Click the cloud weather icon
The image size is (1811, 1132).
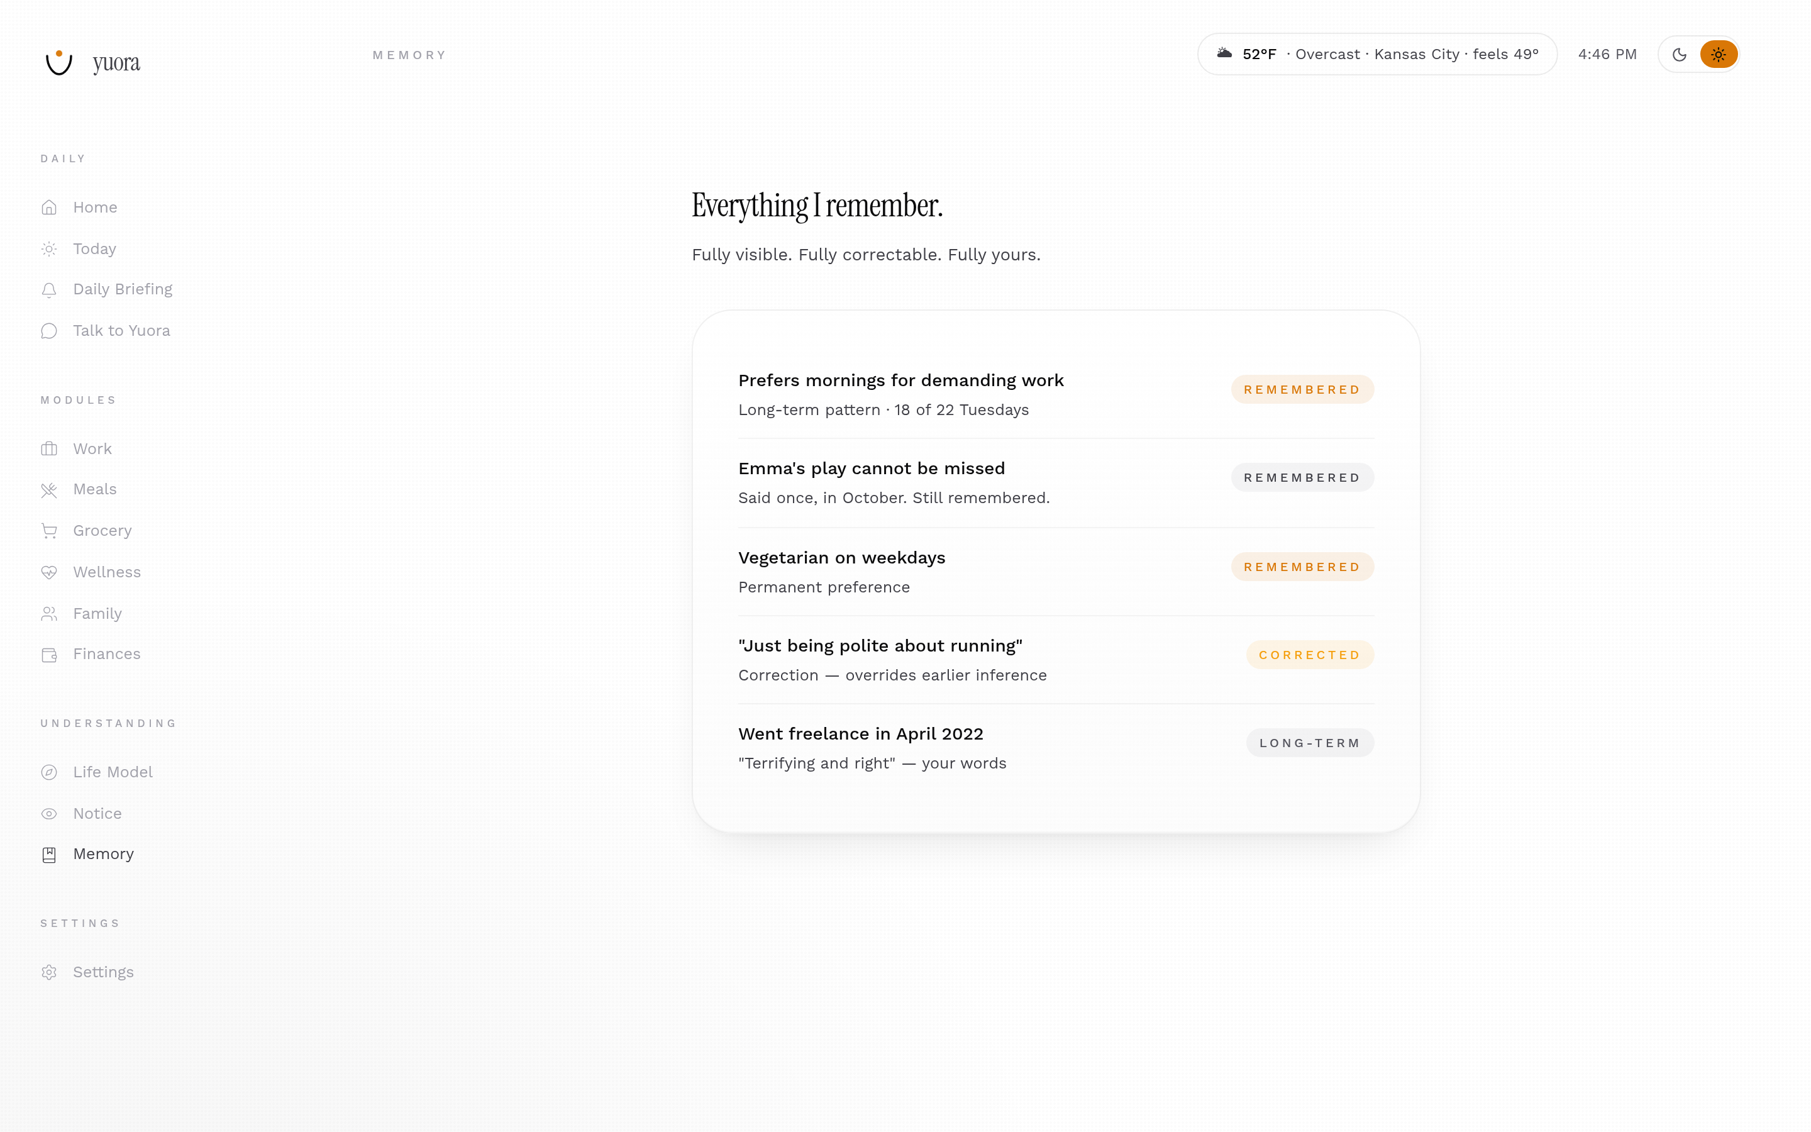(1224, 53)
